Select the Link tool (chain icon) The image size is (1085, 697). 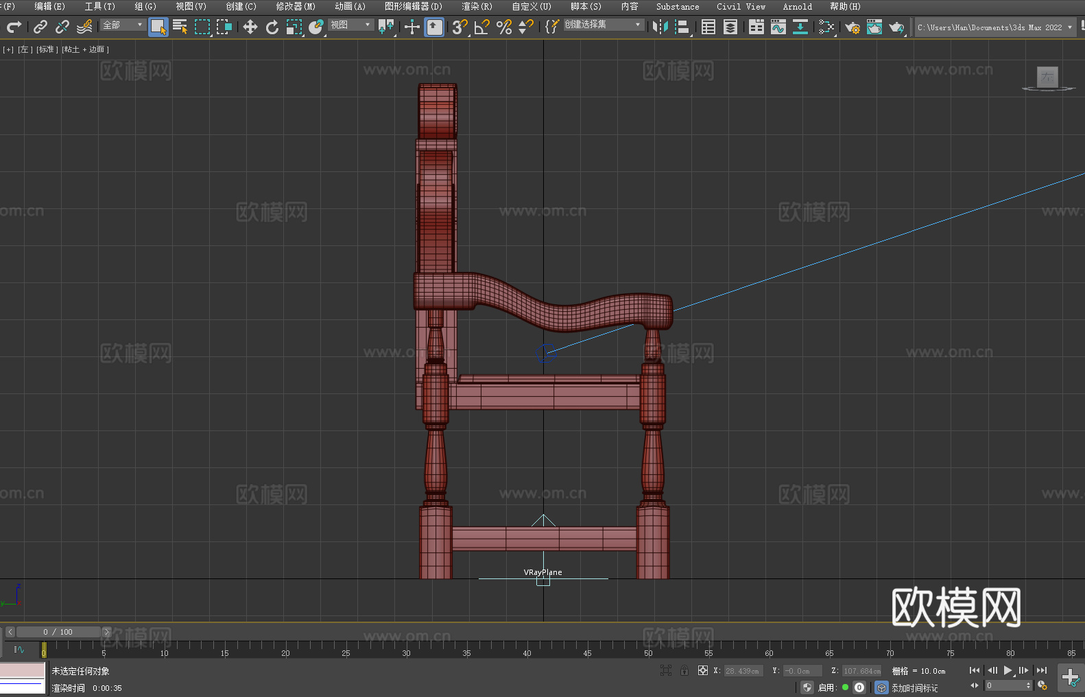click(x=40, y=27)
